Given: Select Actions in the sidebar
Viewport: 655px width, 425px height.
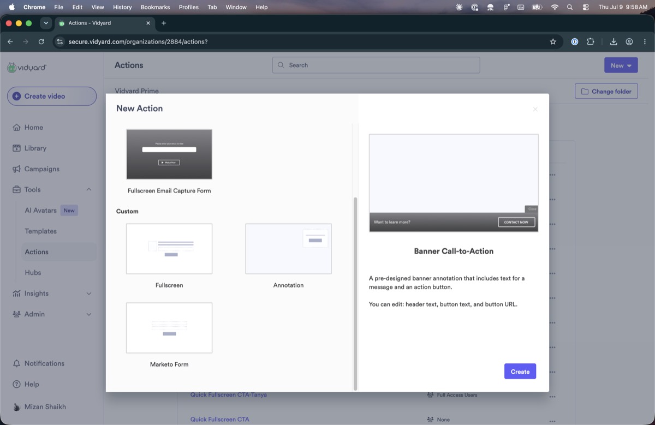Looking at the screenshot, I should coord(37,252).
